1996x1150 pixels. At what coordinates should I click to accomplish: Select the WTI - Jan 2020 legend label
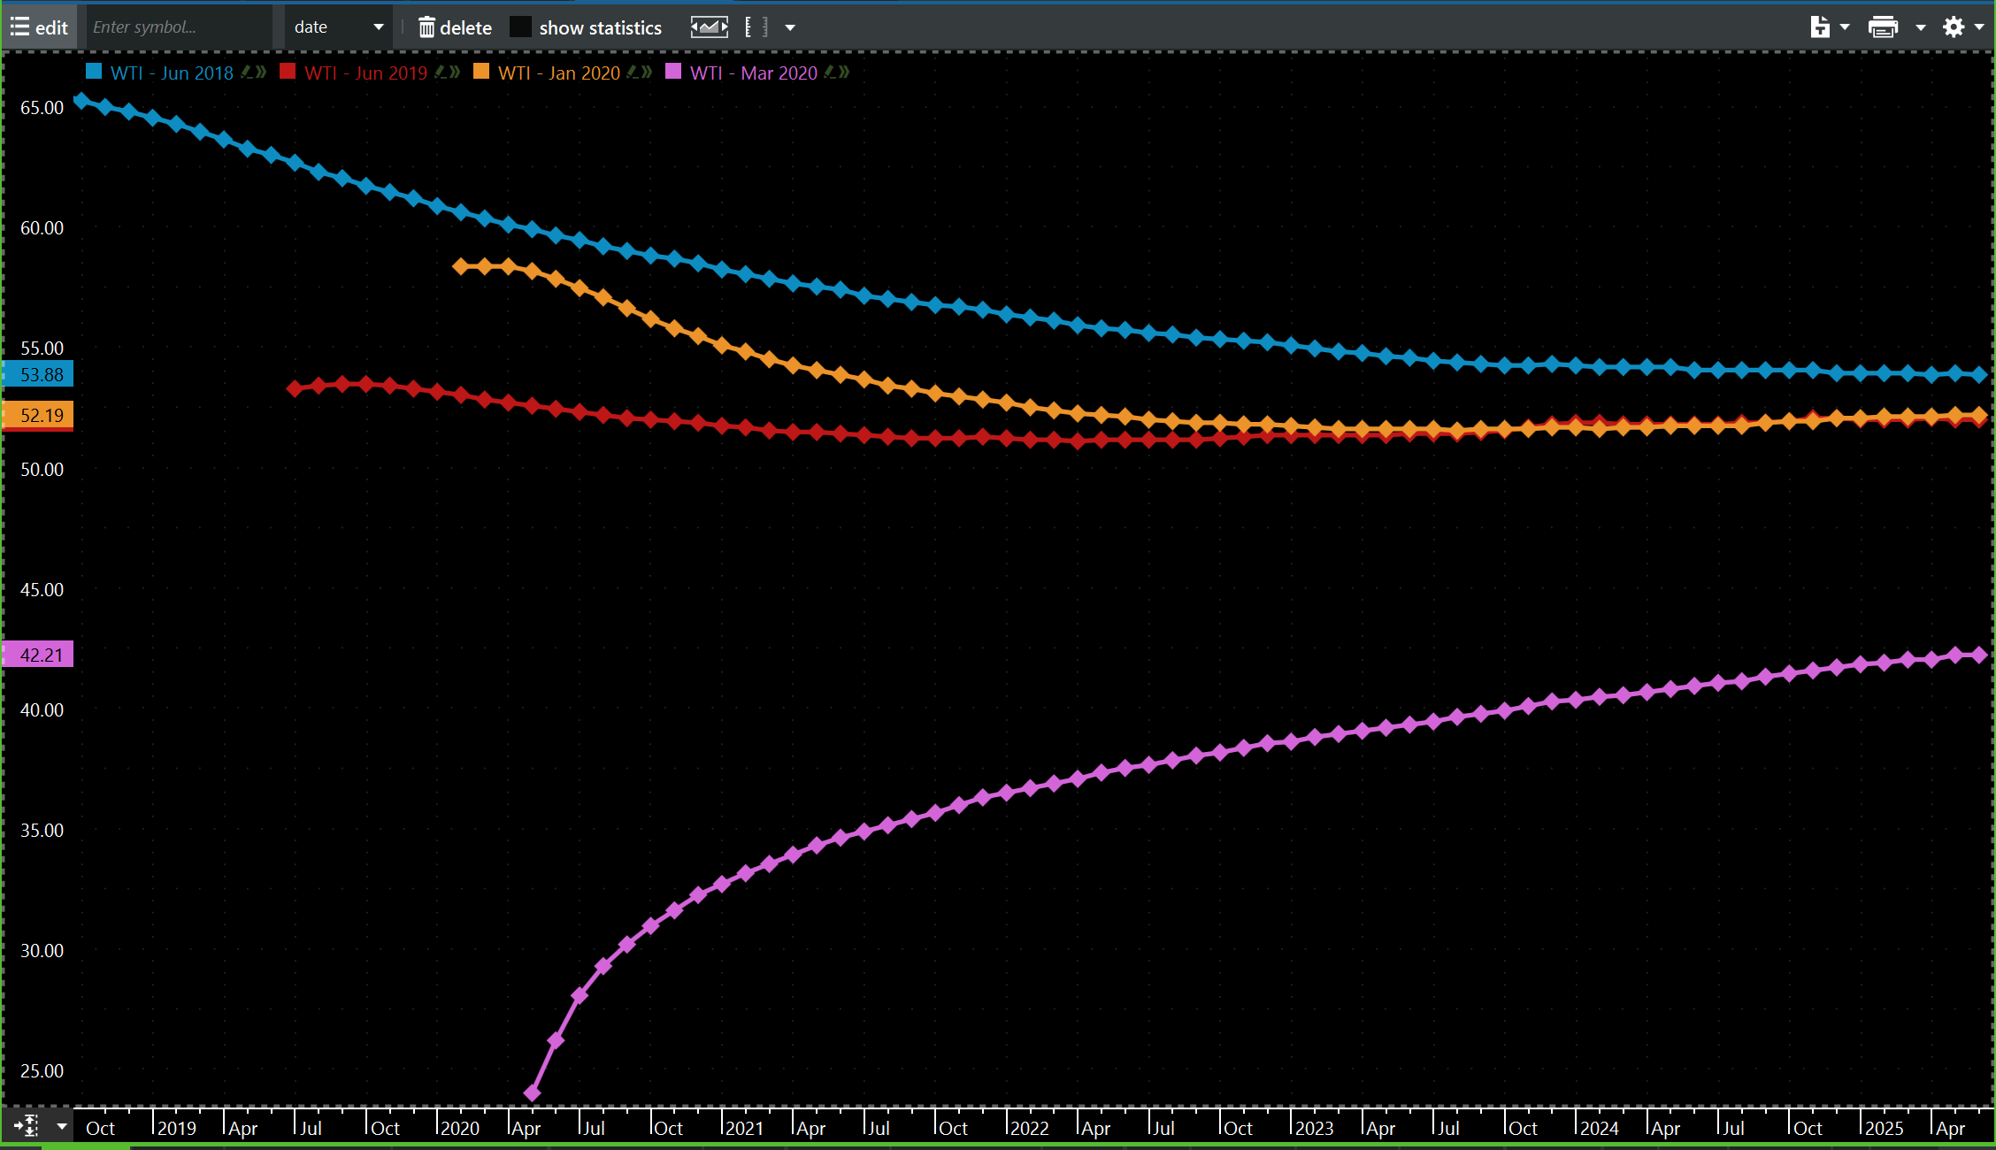coord(558,73)
